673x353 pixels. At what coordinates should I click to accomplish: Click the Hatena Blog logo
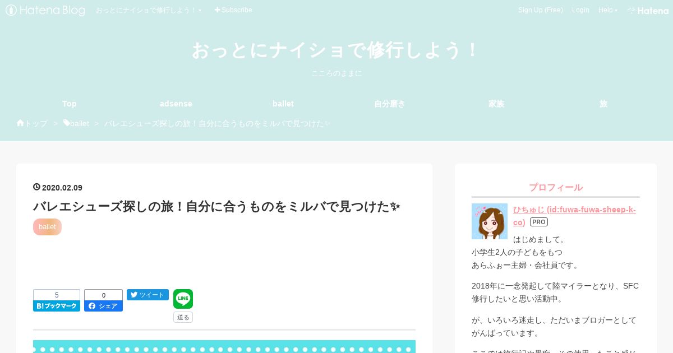point(45,10)
